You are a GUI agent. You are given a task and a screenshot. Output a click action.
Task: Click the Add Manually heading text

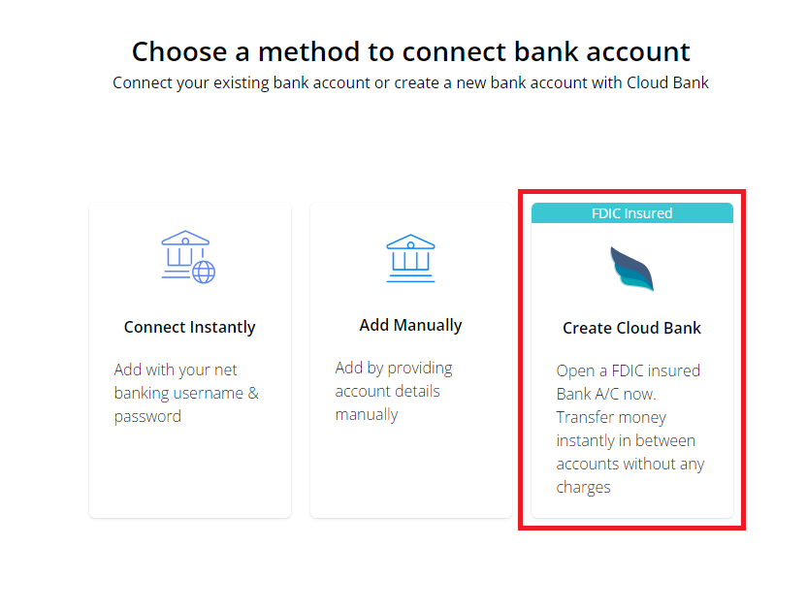pos(410,325)
